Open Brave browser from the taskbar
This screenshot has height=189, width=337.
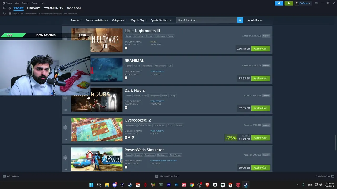click(x=207, y=185)
